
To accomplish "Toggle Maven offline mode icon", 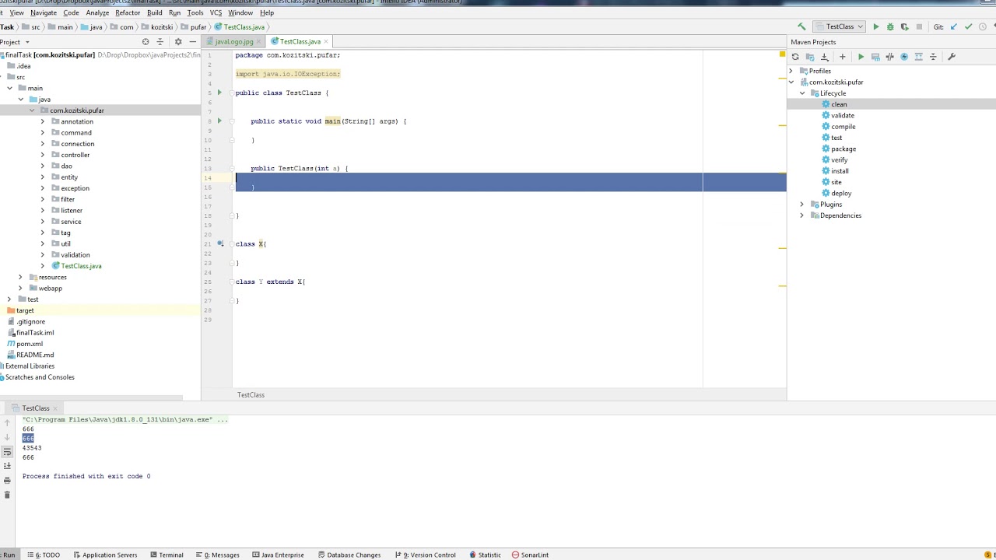I will 889,57.
